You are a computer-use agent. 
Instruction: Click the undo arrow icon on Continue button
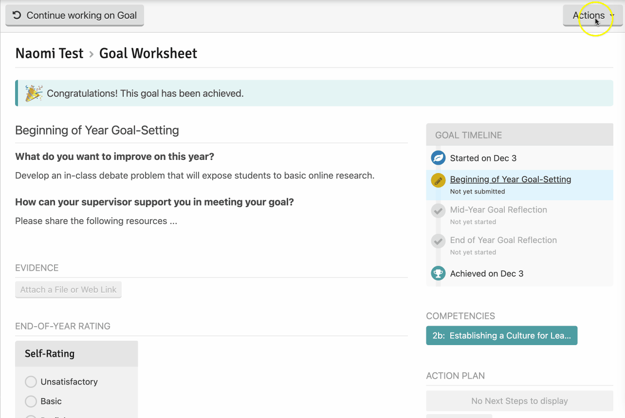(17, 15)
